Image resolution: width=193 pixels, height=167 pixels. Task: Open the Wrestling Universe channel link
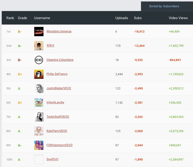[59, 31]
